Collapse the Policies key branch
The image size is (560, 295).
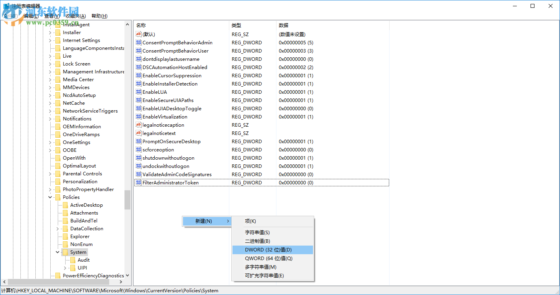click(49, 197)
